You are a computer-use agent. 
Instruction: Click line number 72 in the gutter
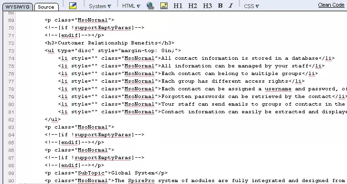click(11, 43)
